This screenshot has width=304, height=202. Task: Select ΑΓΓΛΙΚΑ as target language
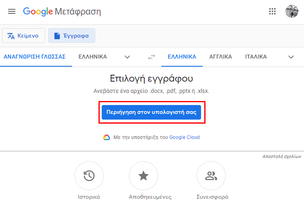[x=221, y=57]
